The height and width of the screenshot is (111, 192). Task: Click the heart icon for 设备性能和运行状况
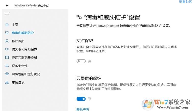pyautogui.click(x=7, y=74)
